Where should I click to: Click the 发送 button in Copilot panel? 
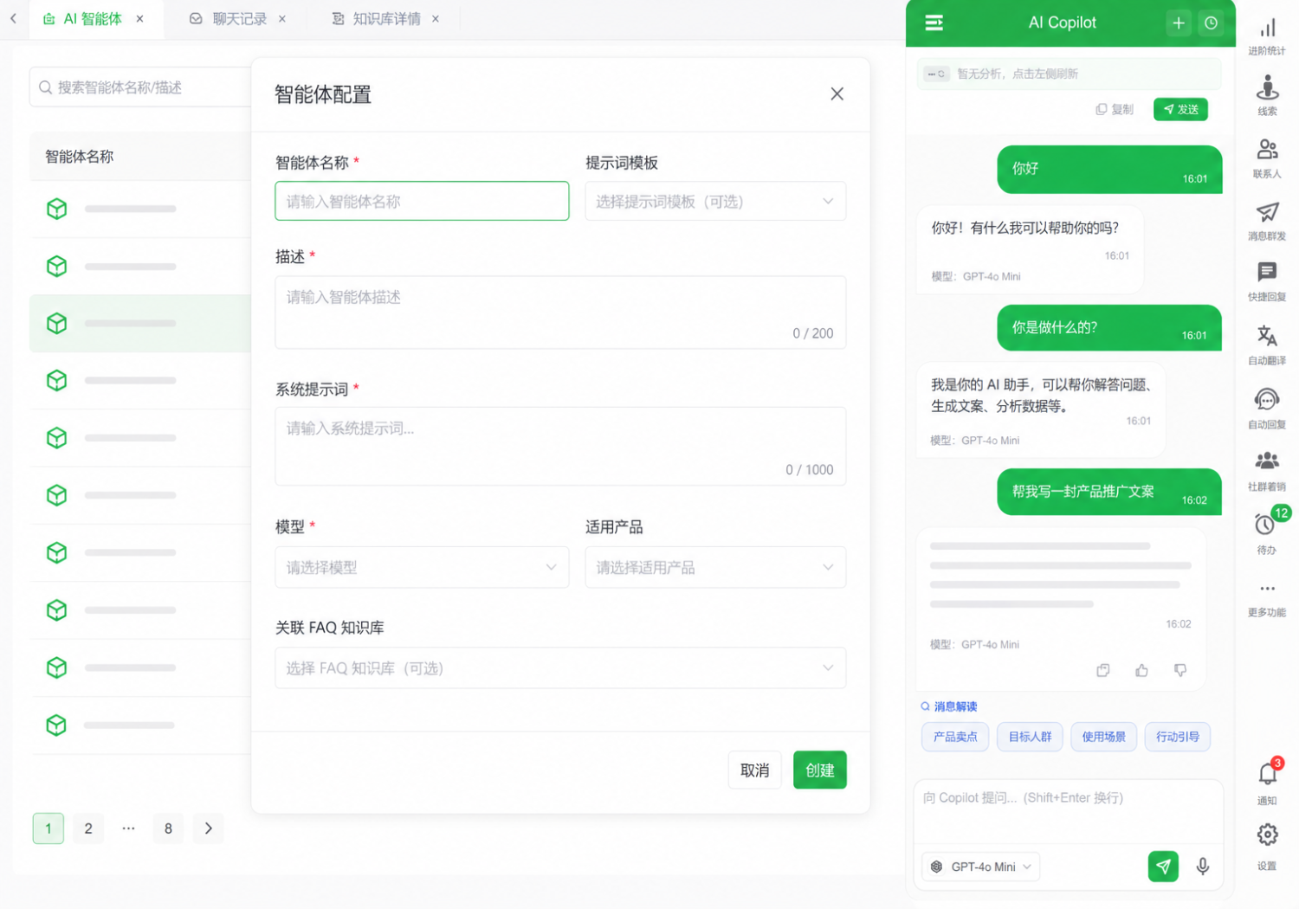click(1180, 109)
